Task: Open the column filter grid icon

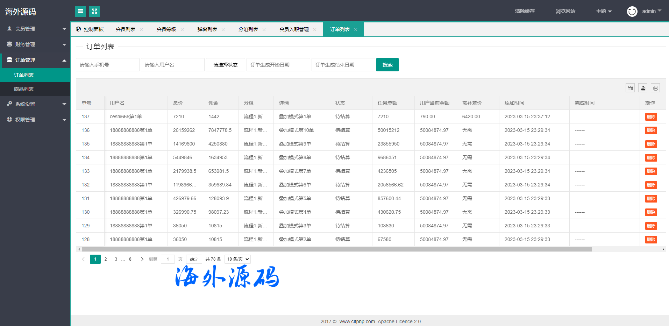Action: [630, 88]
